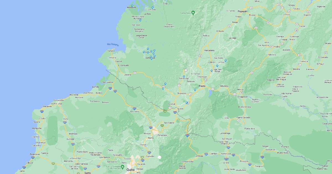Click the Mocoa town label
This screenshot has height=174, width=332.
pos(240,89)
